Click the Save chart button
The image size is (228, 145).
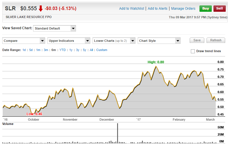click(197, 40)
